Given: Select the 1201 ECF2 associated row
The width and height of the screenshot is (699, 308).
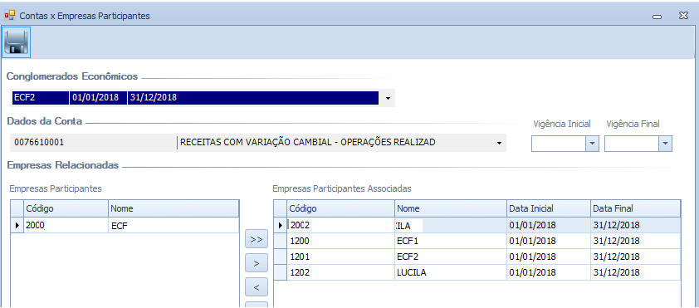Looking at the screenshot, I should 477,257.
